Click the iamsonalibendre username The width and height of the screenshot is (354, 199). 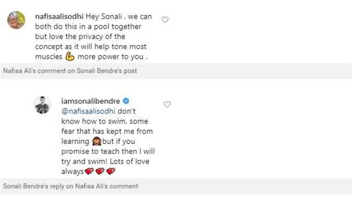[x=91, y=101]
